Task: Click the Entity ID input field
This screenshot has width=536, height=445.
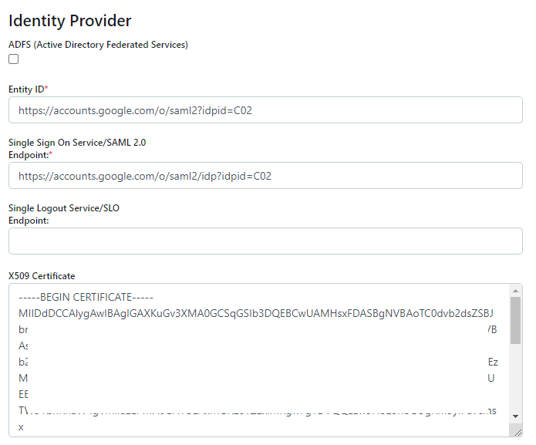Action: 265,110
